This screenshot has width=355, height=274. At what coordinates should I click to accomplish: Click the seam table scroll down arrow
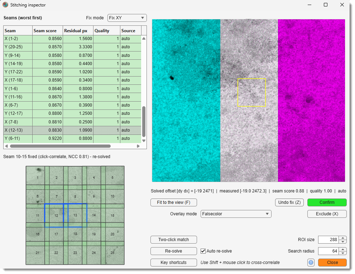[144, 141]
